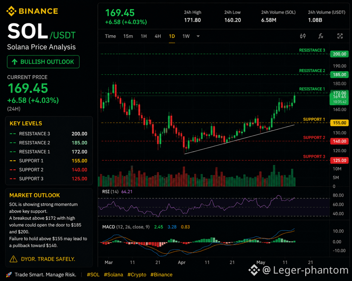Click the up arrow in Bullish Outlook
The image size is (352, 281).
14,62
